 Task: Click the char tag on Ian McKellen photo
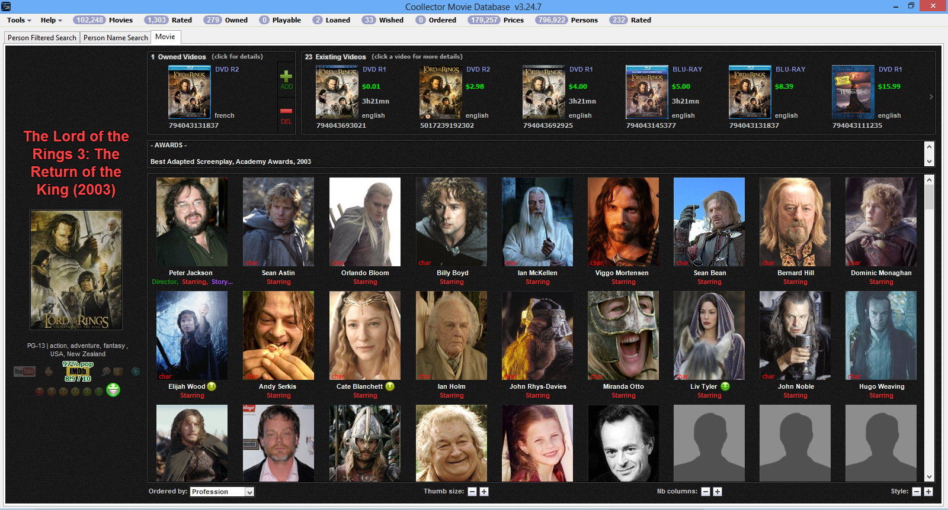[x=510, y=263]
